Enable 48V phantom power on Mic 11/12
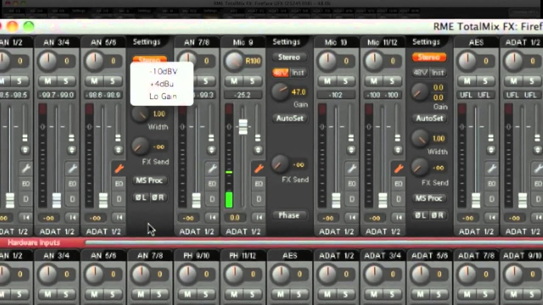The width and height of the screenshot is (543, 305). 420,73
